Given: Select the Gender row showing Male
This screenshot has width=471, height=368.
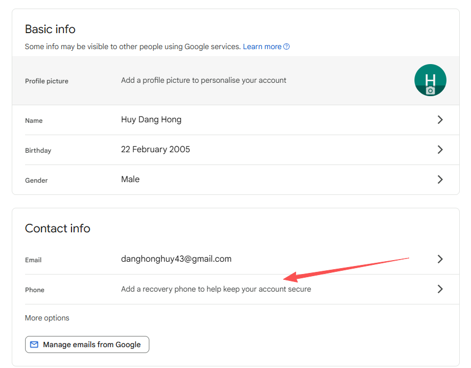Looking at the screenshot, I should click(x=130, y=179).
